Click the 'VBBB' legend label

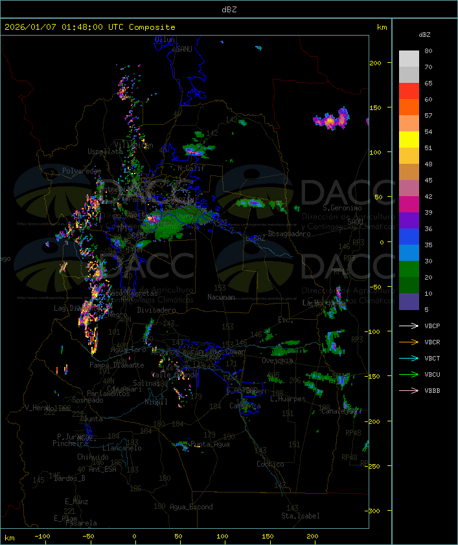tap(432, 390)
